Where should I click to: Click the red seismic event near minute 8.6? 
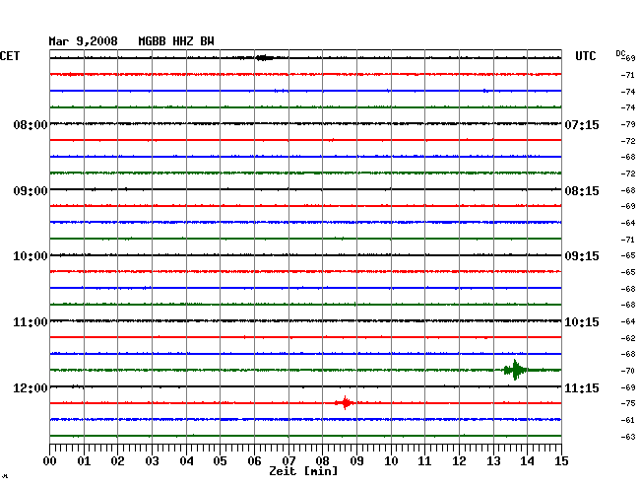click(x=345, y=403)
